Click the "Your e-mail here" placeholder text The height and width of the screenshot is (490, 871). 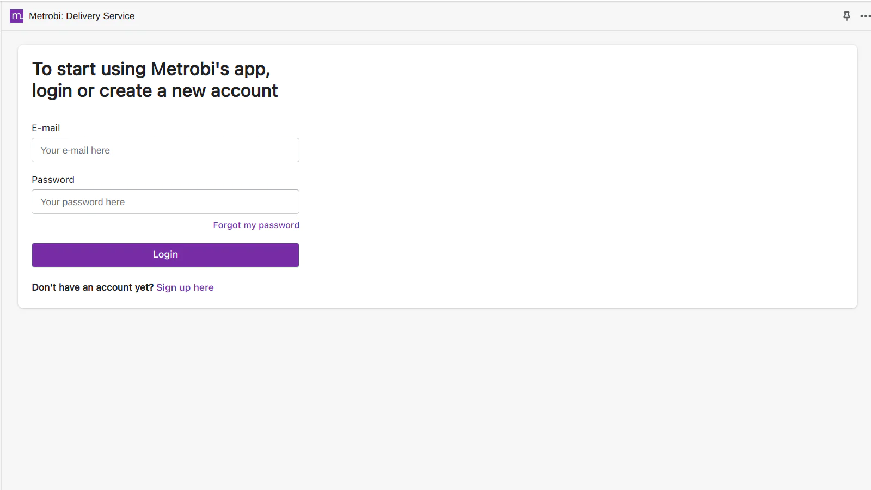pyautogui.click(x=75, y=150)
